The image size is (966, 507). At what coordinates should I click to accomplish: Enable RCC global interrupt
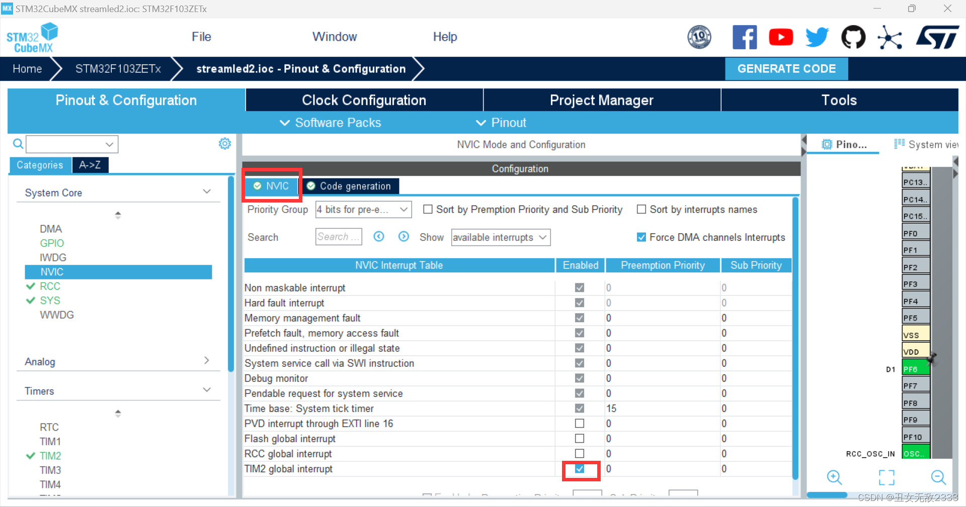click(580, 454)
